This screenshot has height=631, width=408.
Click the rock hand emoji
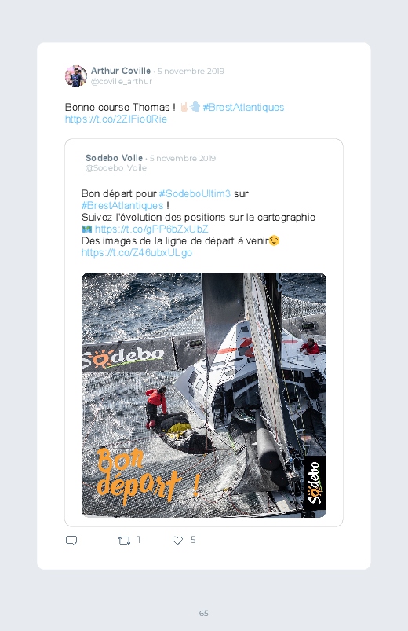[184, 107]
